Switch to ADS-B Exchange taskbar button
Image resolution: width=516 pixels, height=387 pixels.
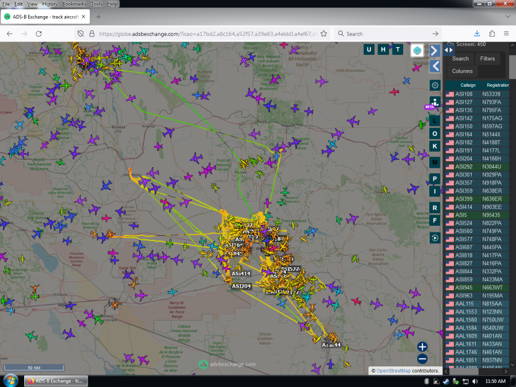coord(56,381)
